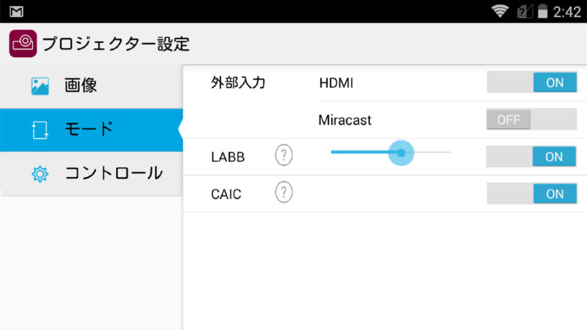Select the モード tab label
Image resolution: width=587 pixels, height=330 pixels.
(x=89, y=130)
